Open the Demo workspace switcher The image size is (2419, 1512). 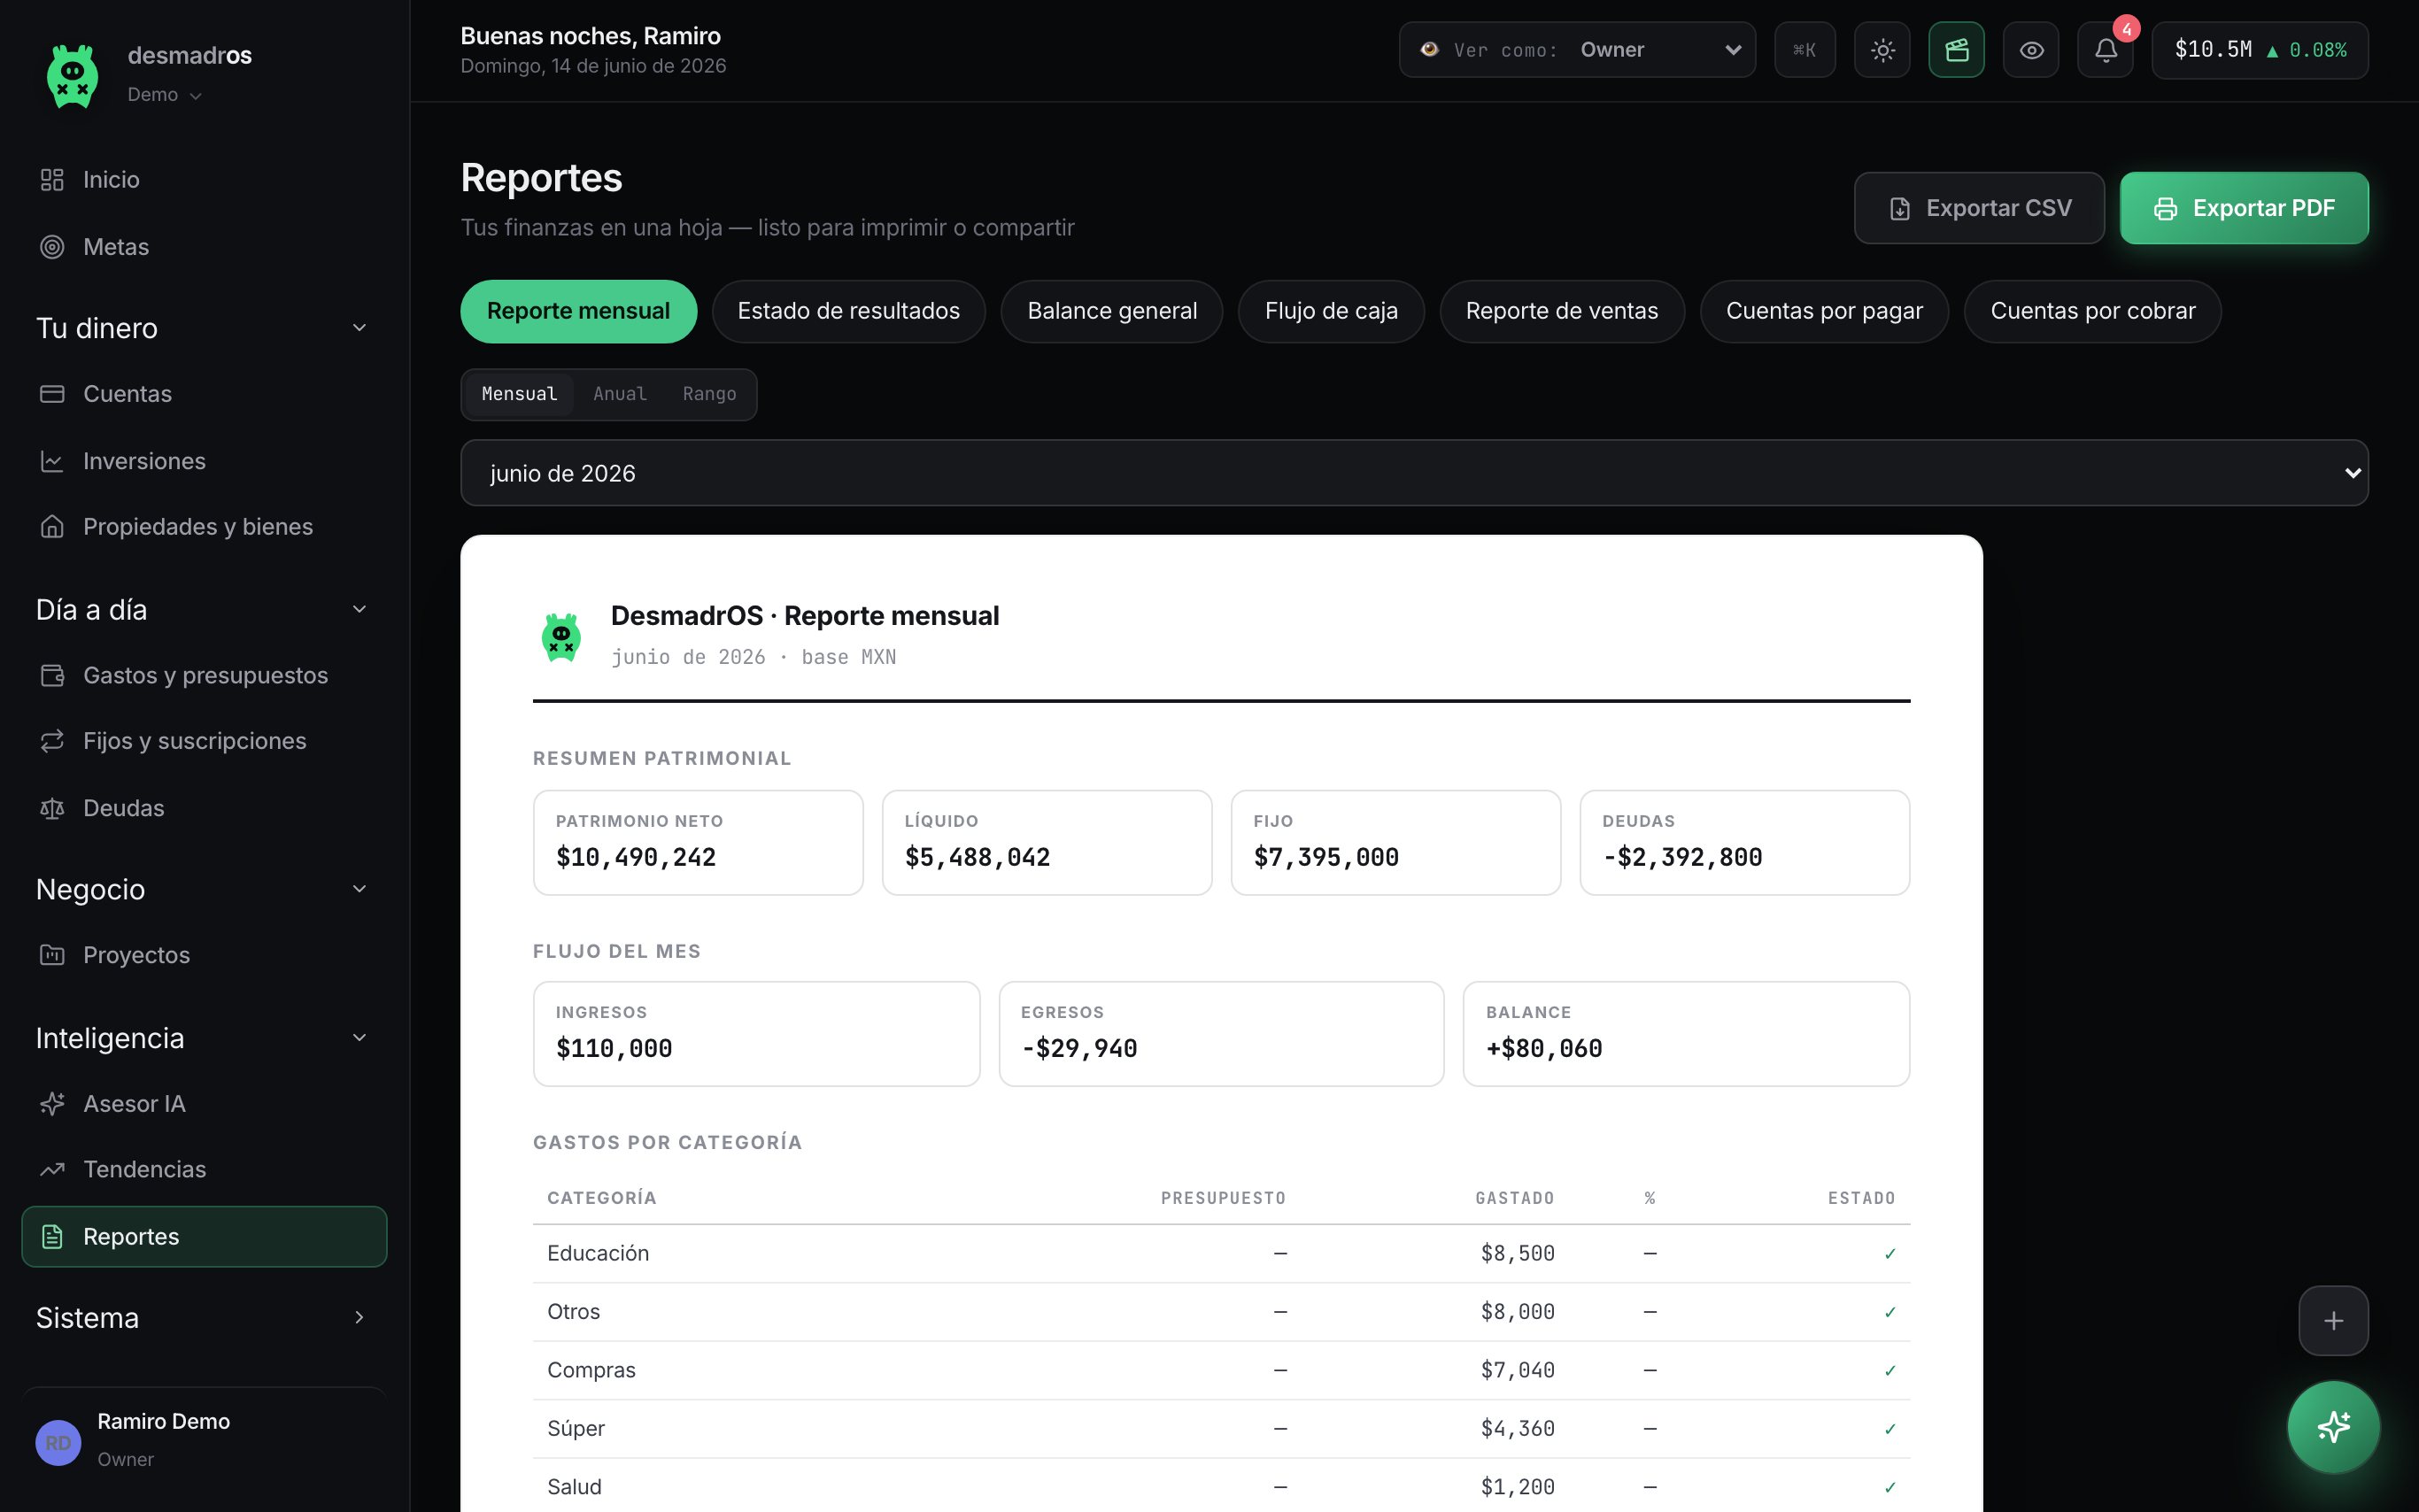[x=165, y=95]
